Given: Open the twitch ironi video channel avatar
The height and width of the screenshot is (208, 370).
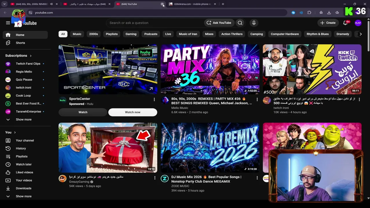Looking at the screenshot, I should [x=267, y=101].
